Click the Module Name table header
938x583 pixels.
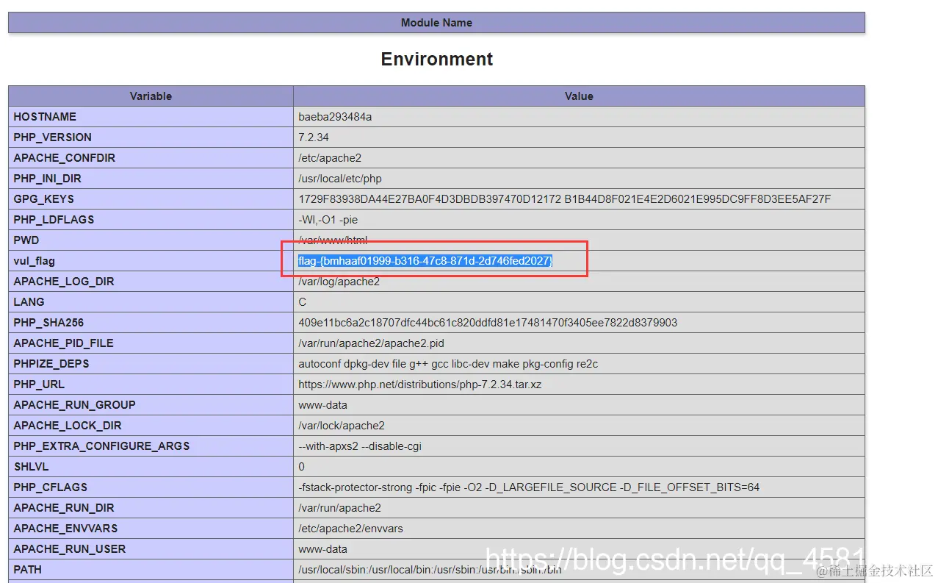coord(436,23)
